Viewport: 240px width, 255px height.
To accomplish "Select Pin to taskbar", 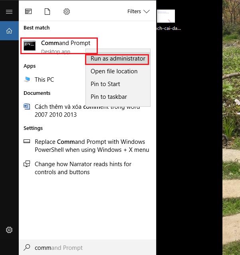I will pos(109,97).
